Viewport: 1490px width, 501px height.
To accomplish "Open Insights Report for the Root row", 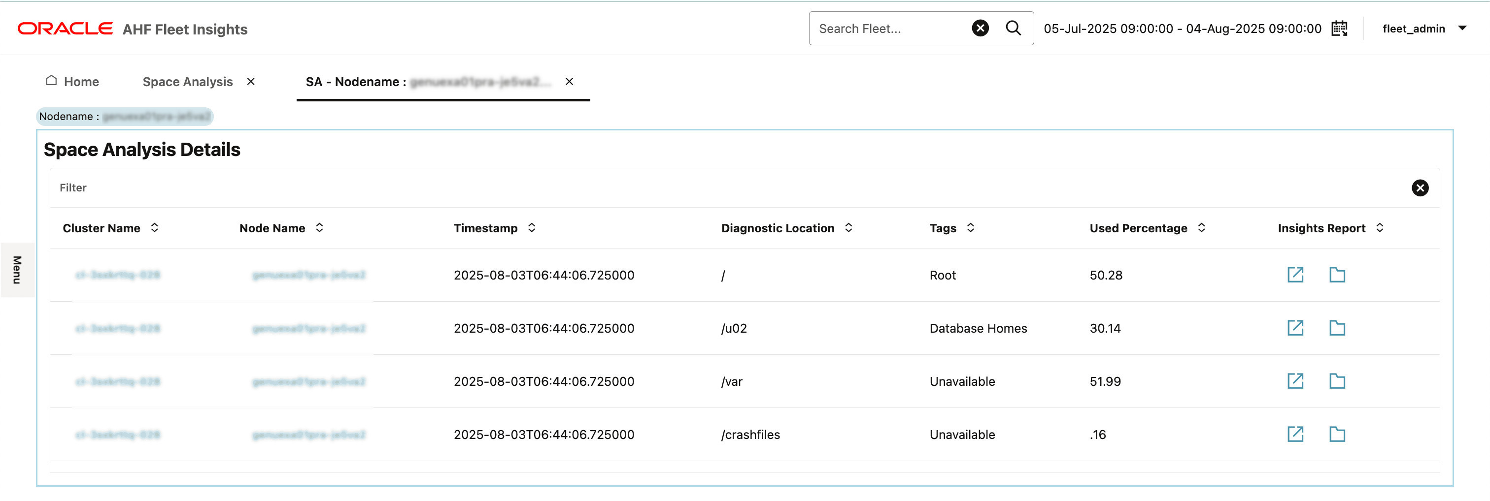I will tap(1296, 275).
